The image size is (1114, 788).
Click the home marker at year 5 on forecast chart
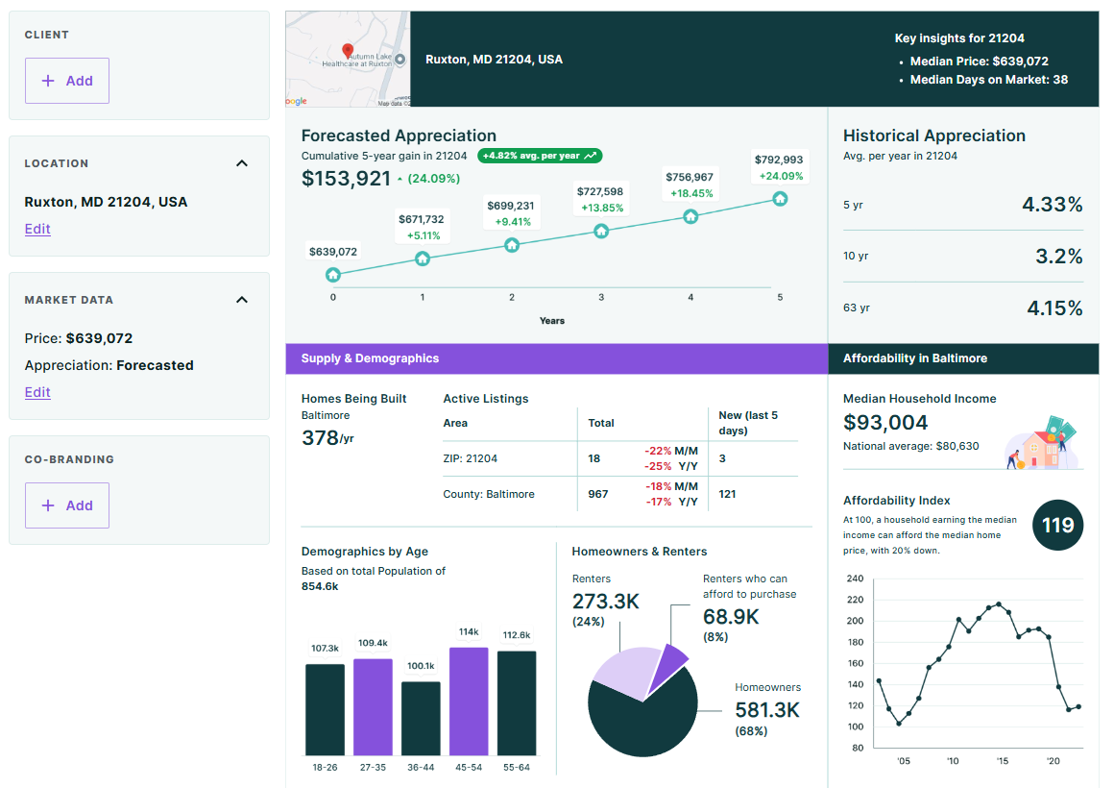point(780,197)
